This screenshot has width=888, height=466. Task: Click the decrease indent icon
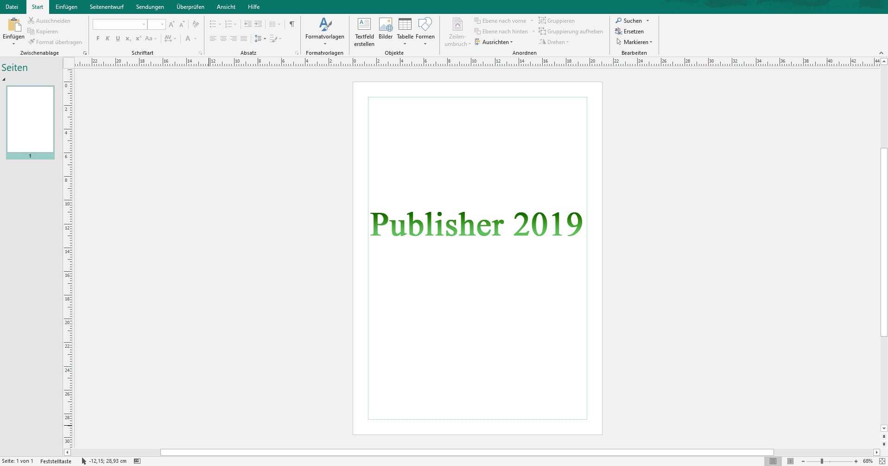point(248,24)
